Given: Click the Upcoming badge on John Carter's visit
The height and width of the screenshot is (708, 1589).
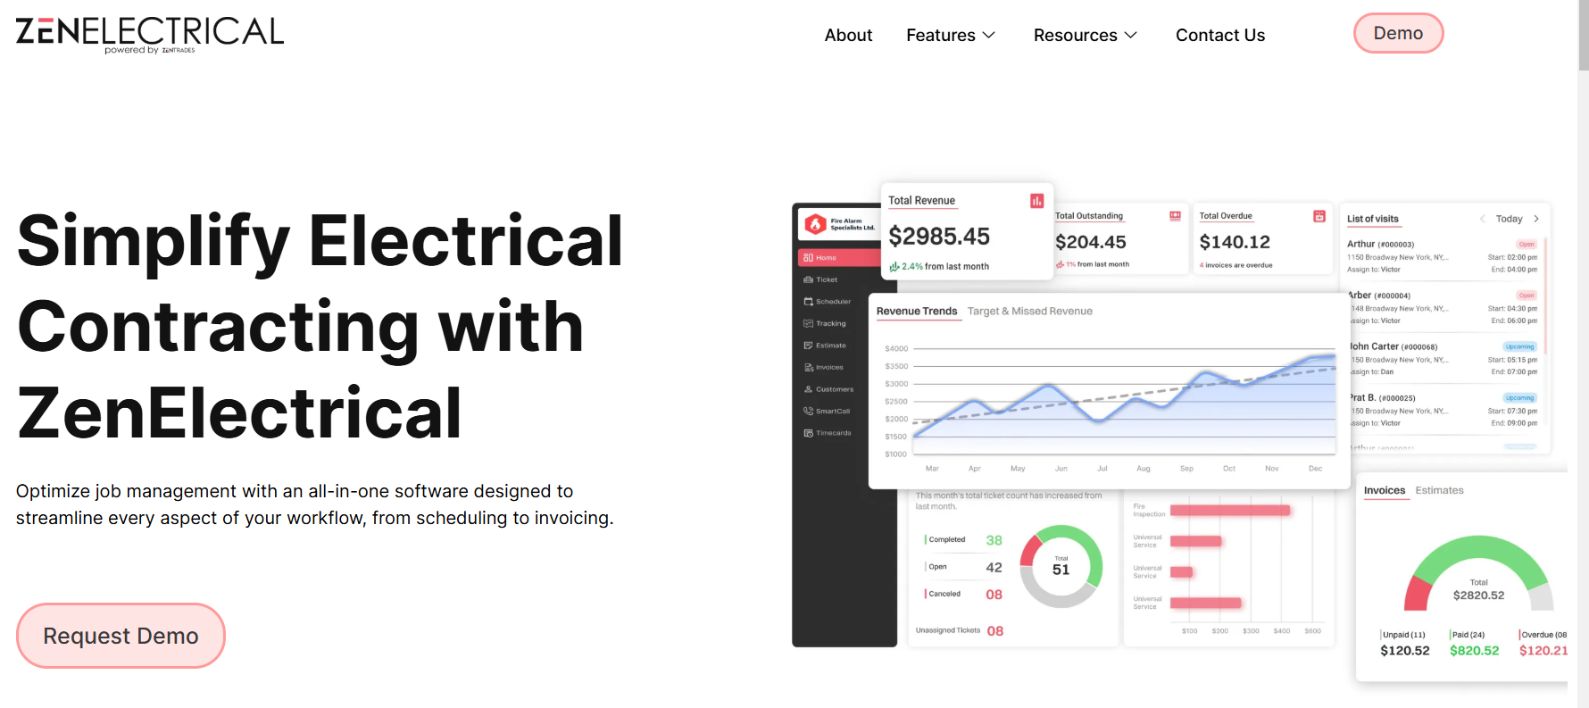Looking at the screenshot, I should (1519, 346).
